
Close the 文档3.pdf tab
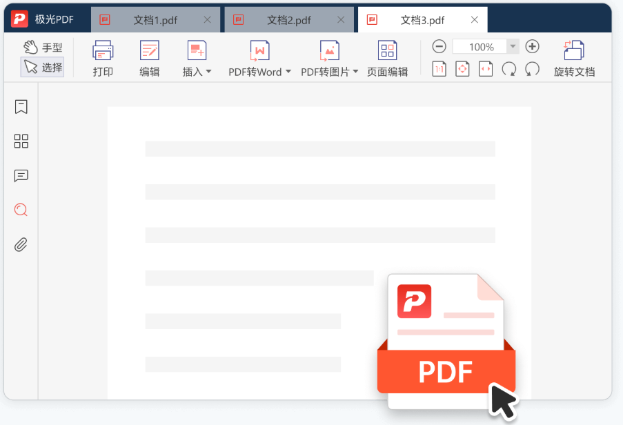(x=475, y=20)
